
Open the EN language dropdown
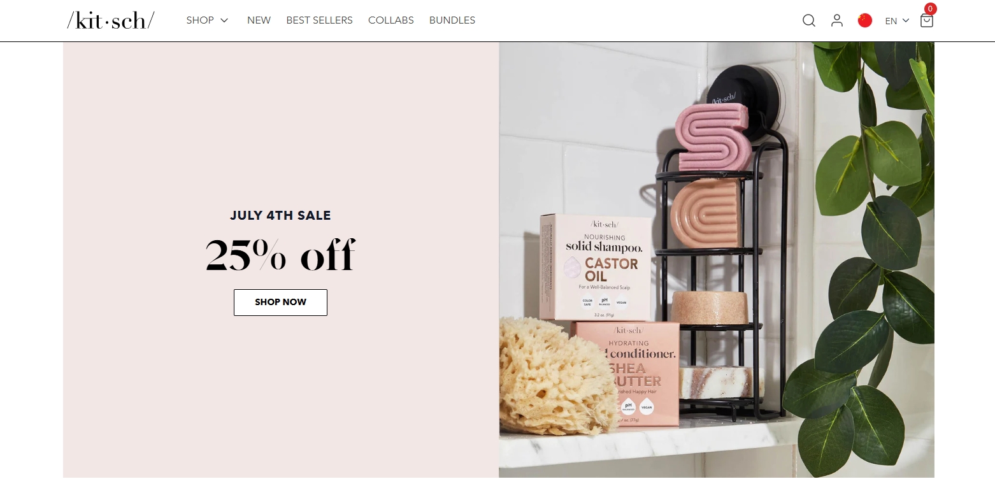click(897, 20)
